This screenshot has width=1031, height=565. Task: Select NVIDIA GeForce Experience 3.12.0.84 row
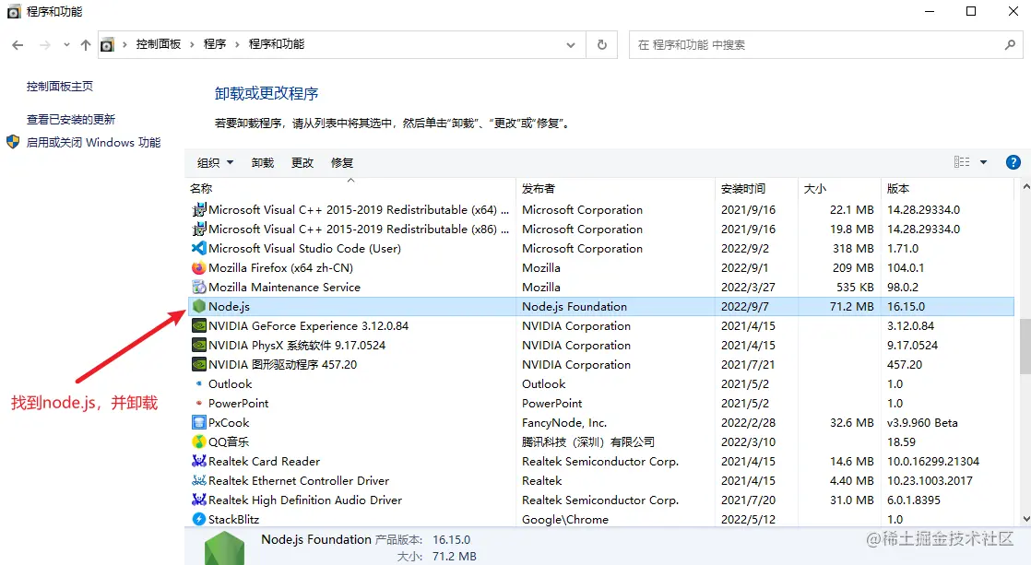pos(601,326)
